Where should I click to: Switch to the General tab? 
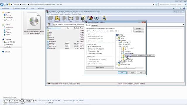tap(88, 25)
